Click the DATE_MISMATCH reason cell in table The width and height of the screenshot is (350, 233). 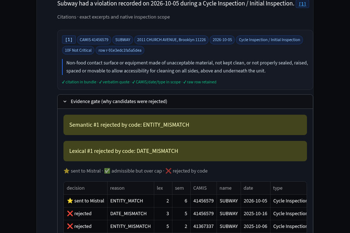click(x=131, y=213)
